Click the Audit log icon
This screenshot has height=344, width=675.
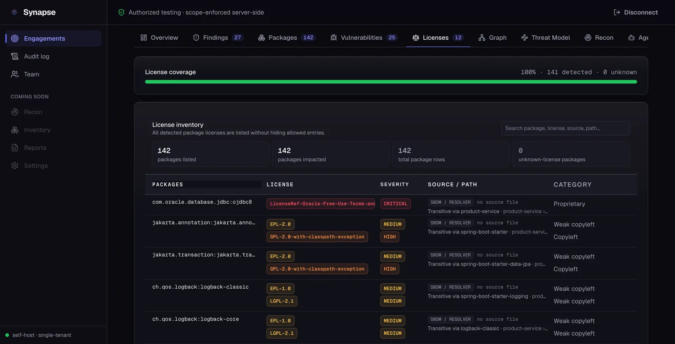[15, 56]
